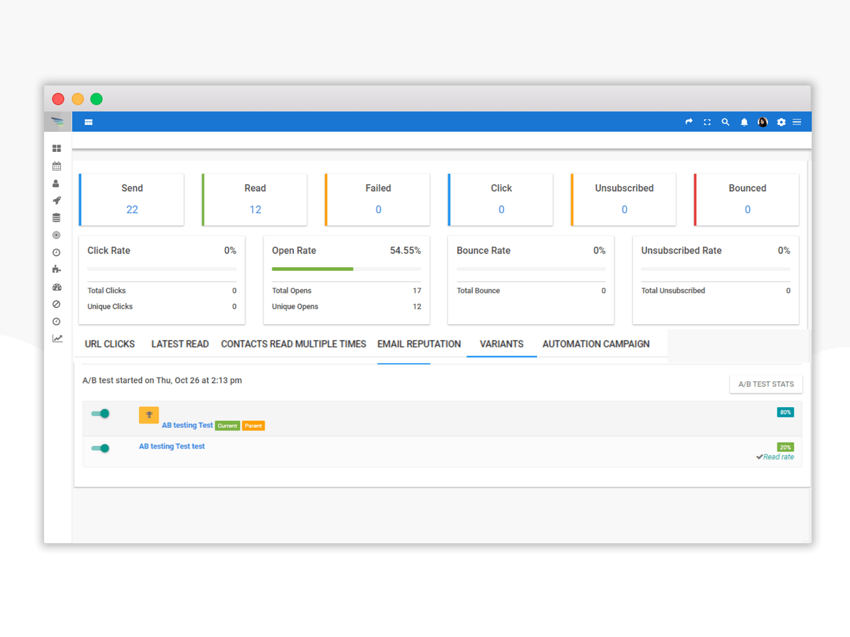Open the target bullseye icon in sidebar
This screenshot has width=850, height=637.
tap(56, 235)
